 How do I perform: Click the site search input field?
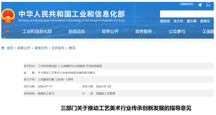[187, 14]
